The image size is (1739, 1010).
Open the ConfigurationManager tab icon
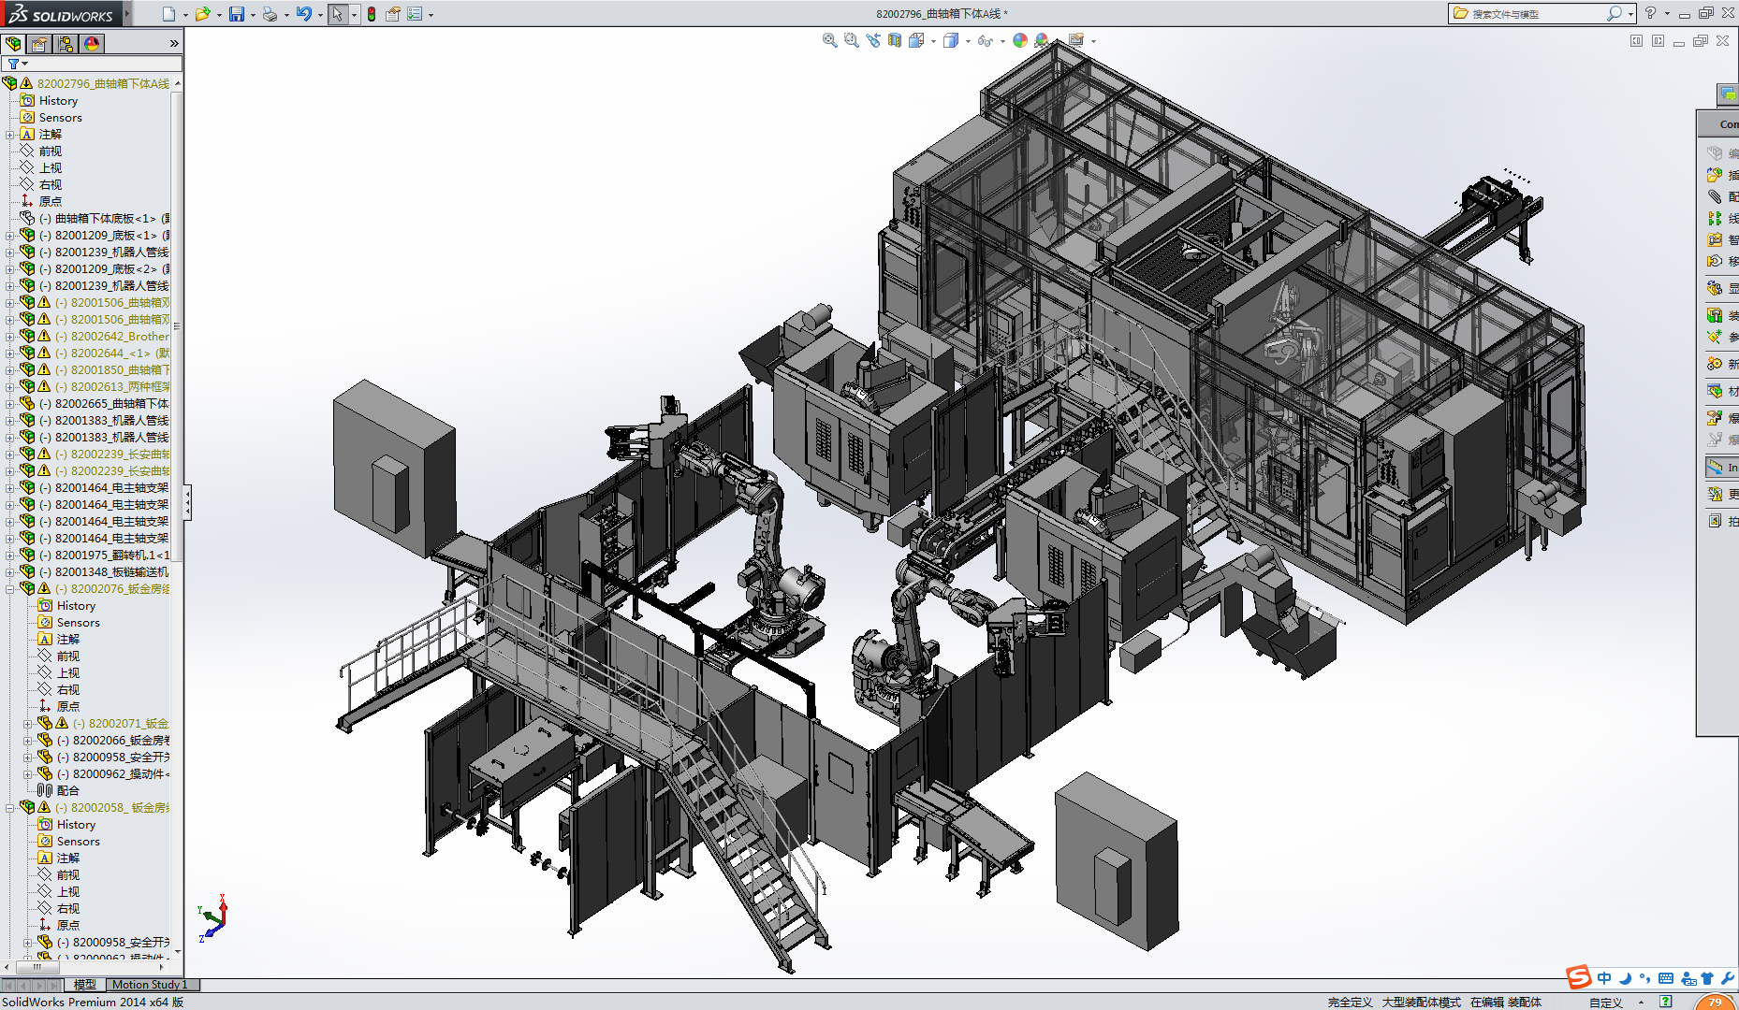[65, 44]
